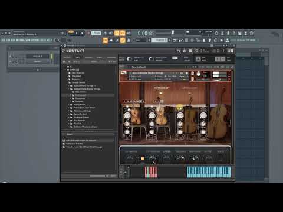Adjust the Kontakt master tune knob
The image size is (283, 212).
[152, 59]
